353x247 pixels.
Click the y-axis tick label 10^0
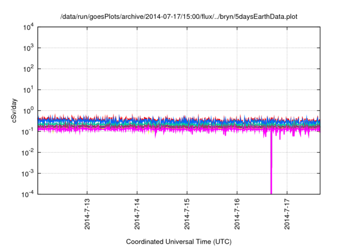click(x=28, y=111)
